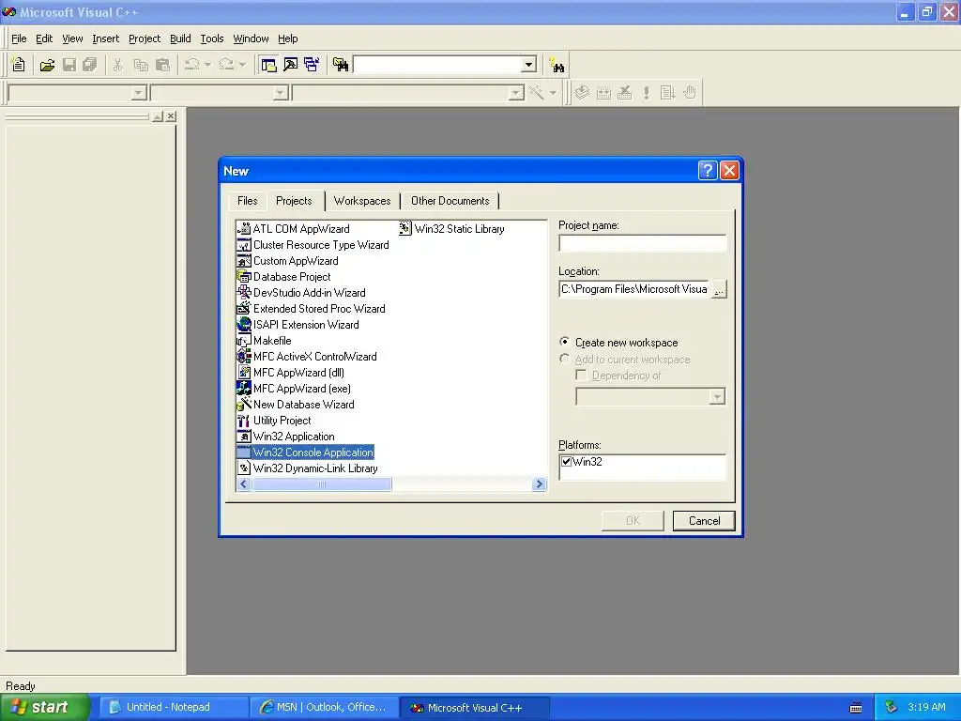
Task: Open the Find combo box dropdown arrow
Action: pyautogui.click(x=529, y=65)
